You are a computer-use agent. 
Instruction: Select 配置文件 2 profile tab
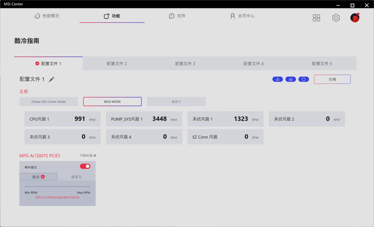117,63
